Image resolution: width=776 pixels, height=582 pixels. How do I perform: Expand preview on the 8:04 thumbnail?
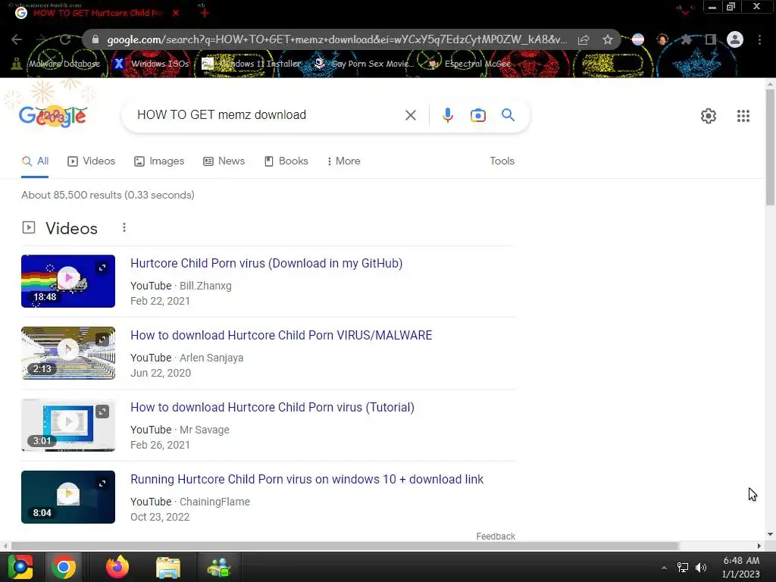click(102, 483)
